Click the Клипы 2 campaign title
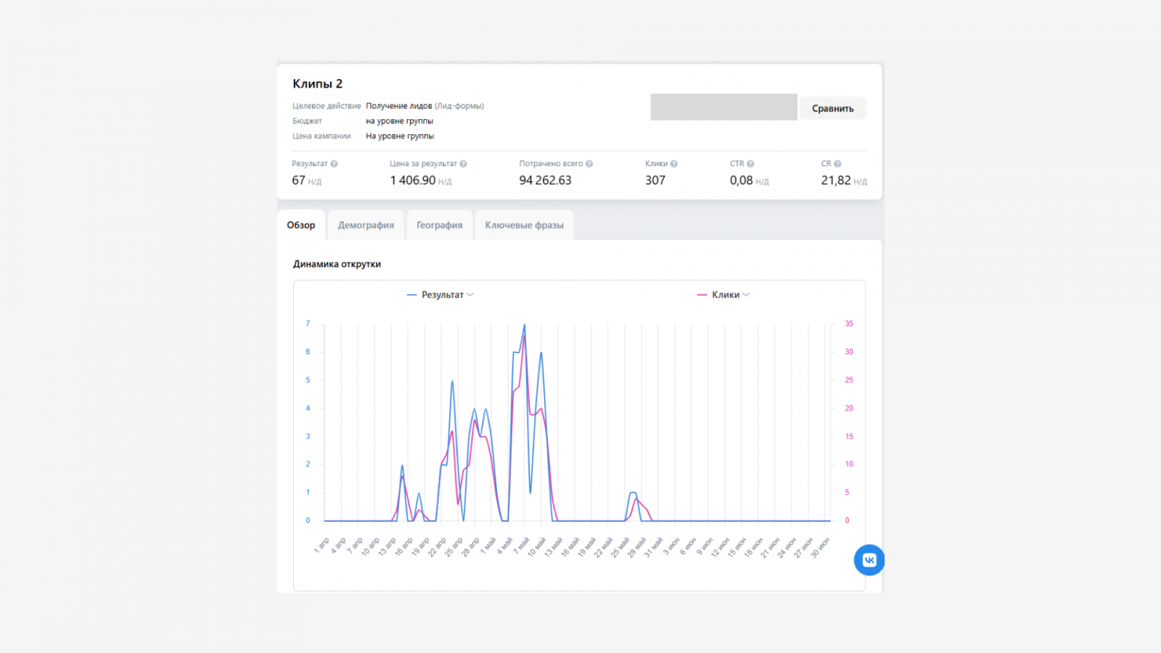Screen dimensions: 1161x653 click(317, 84)
